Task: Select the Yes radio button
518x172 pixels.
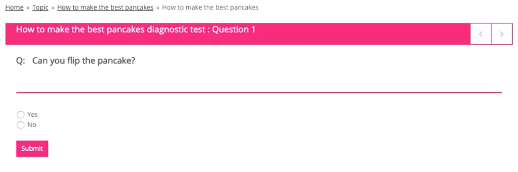Action: coord(20,114)
